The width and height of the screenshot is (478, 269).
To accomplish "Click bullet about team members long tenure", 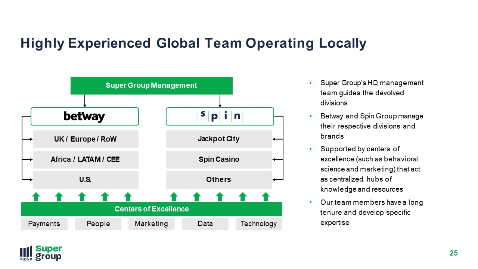I will 372,213.
